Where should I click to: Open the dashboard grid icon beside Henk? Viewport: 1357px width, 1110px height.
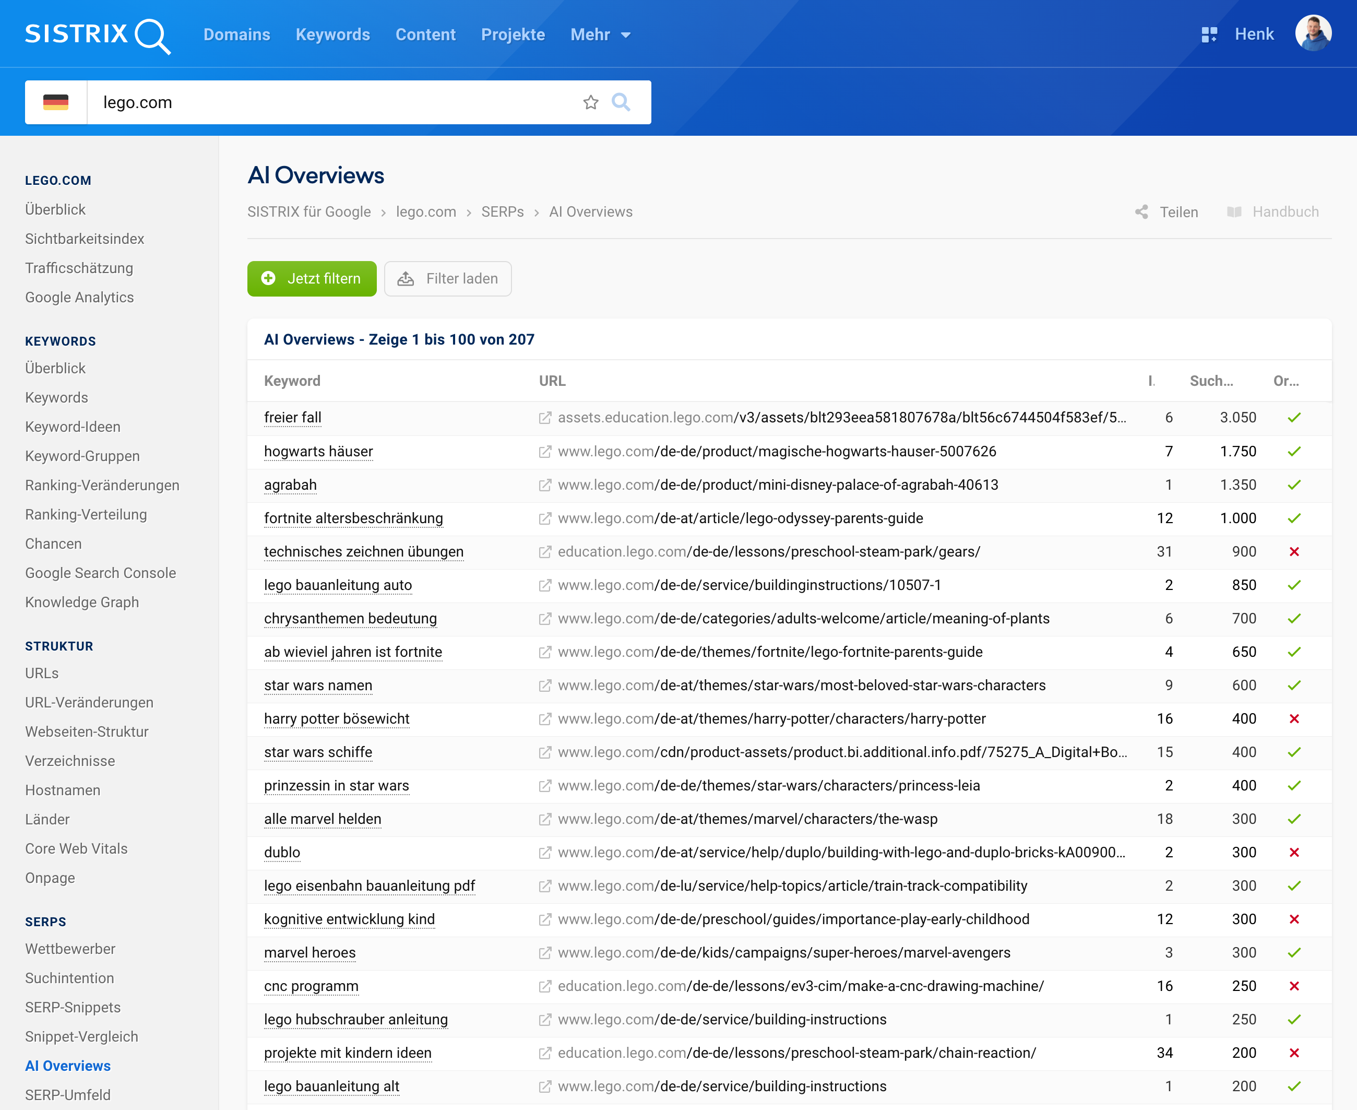click(1209, 34)
